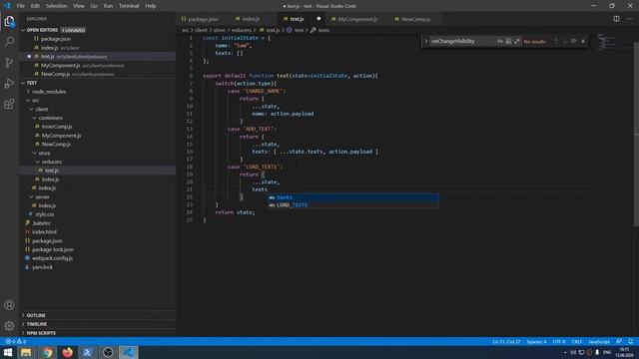
Task: Click the Visual Studio Code taskbar icon
Action: pos(129,352)
